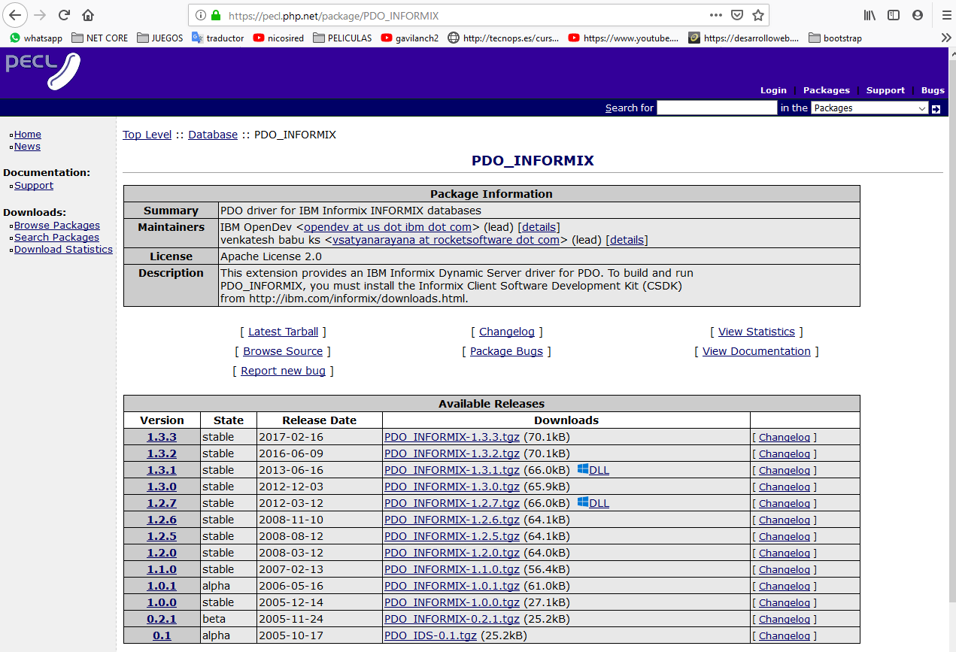The height and width of the screenshot is (652, 956).
Task: Open the NET CORE bookmarks folder
Action: click(99, 38)
